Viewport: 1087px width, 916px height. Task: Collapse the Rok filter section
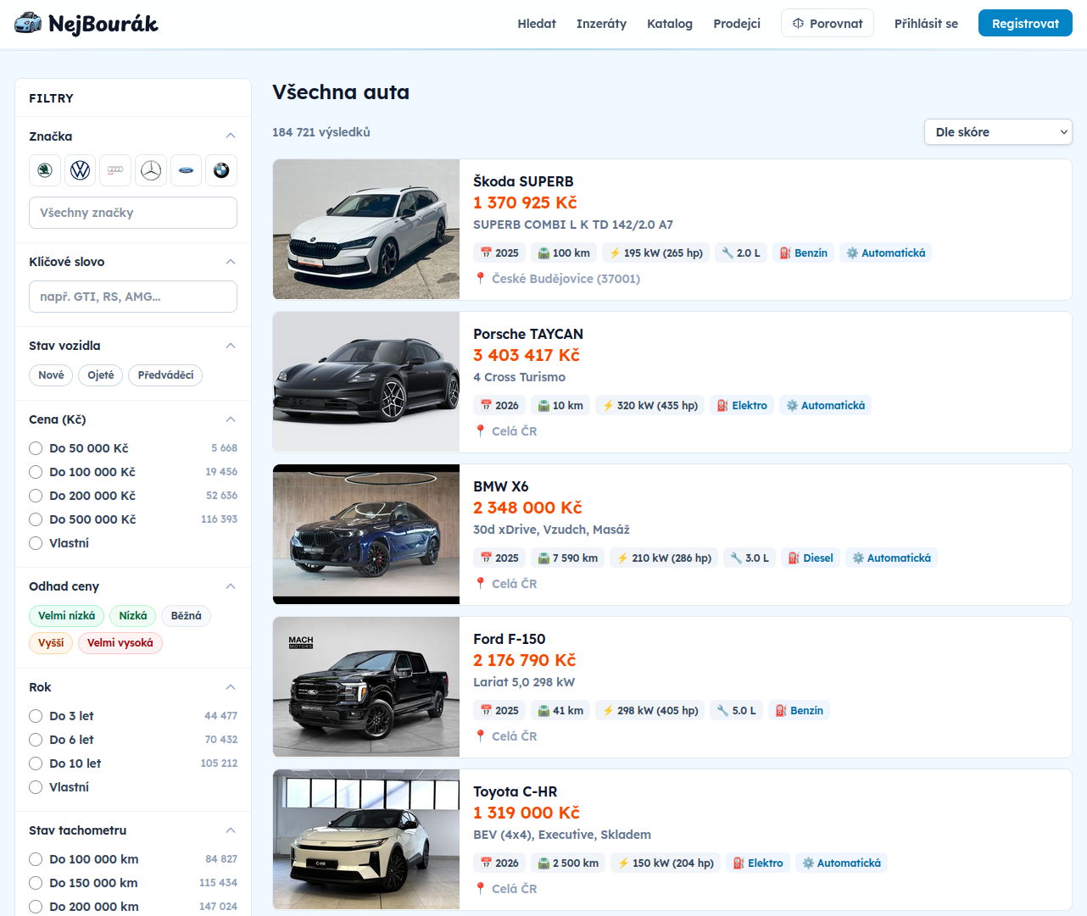(231, 687)
